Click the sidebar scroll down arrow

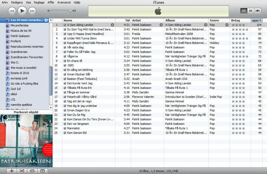pyautogui.click(x=51, y=108)
